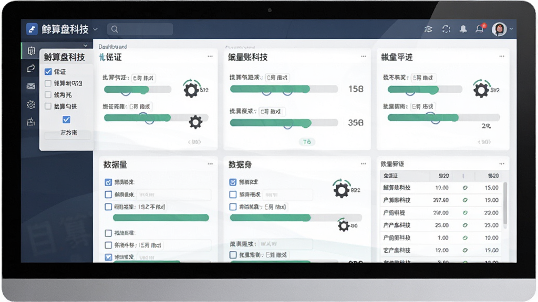Open the three-dot menu on the 数据身 card
The height and width of the screenshot is (302, 538).
[x=364, y=164]
